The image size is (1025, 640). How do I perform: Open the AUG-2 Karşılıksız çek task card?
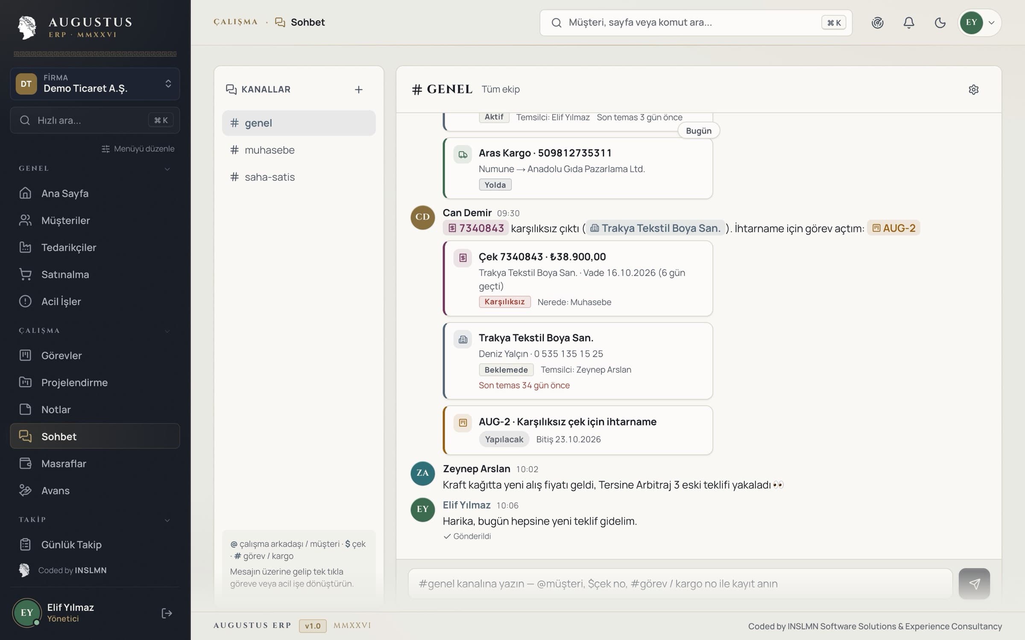pos(578,430)
